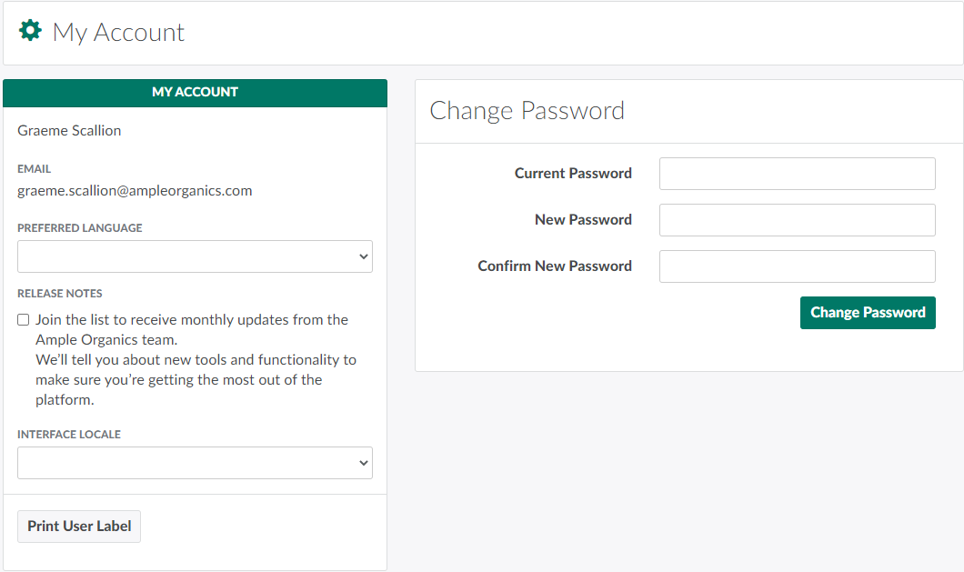Viewport: 964px width, 572px height.
Task: Click the INTERFACE LOCALE field label
Action: click(69, 435)
